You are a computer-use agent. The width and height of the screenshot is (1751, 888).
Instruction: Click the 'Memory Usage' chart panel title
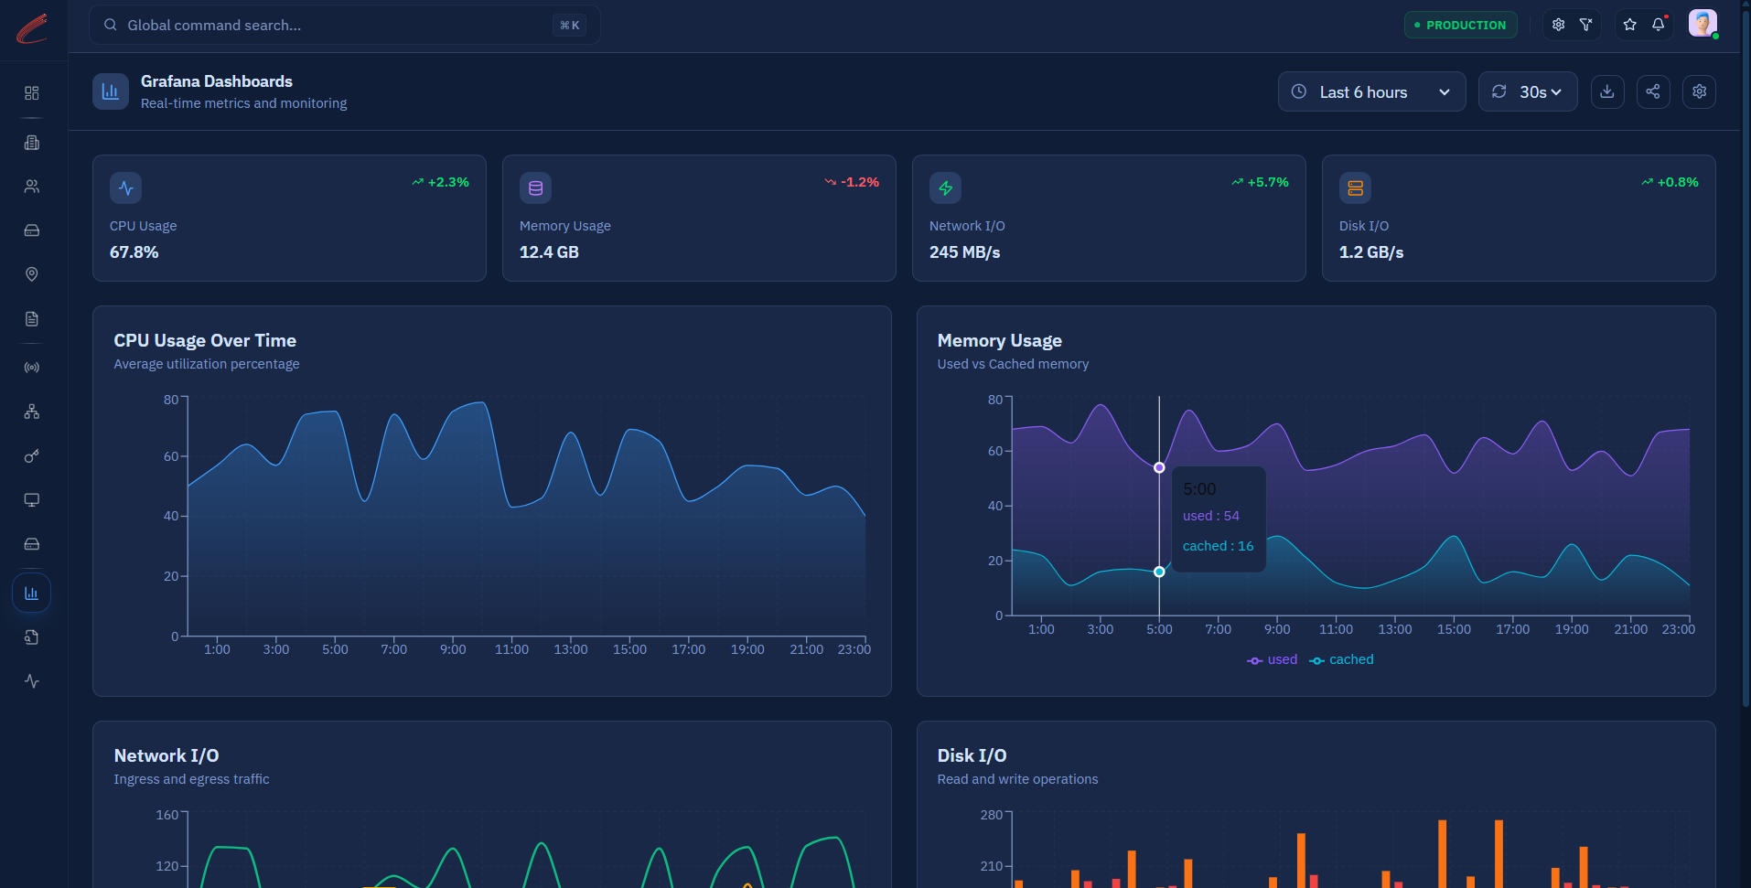(1000, 341)
